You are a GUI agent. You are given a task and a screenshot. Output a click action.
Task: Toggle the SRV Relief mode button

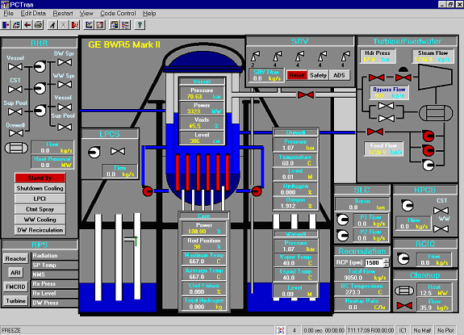click(296, 75)
